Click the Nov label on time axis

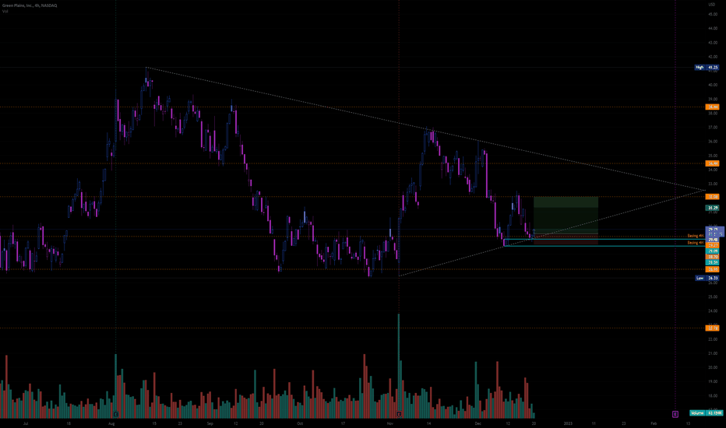[x=390, y=423]
